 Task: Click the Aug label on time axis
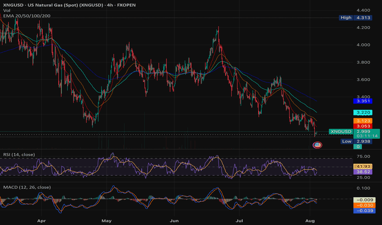click(310, 221)
